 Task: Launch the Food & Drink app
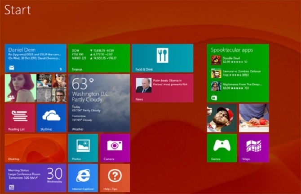162,58
